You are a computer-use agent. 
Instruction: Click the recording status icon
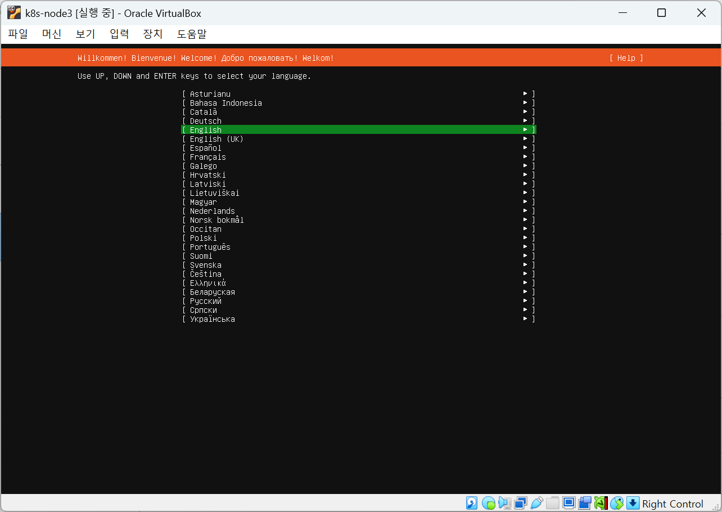pyautogui.click(x=585, y=503)
